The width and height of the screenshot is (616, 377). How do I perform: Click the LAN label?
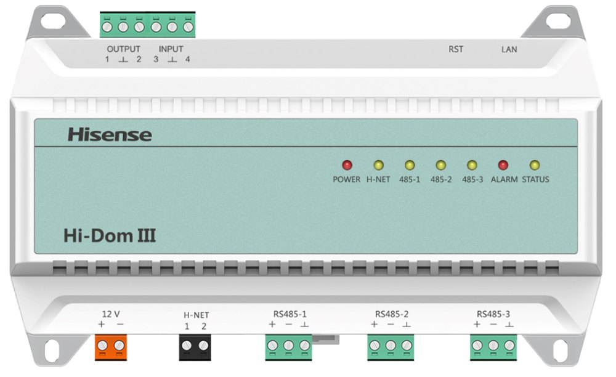click(x=509, y=49)
